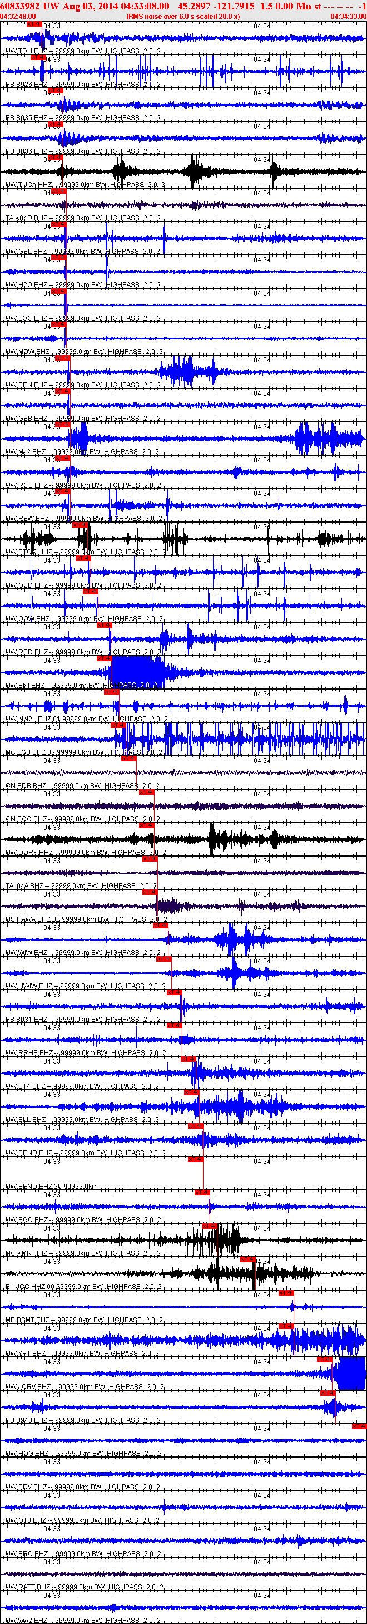The height and width of the screenshot is (1624, 367).
Task: Click the event ID 60833982 in header
Action: point(21,6)
